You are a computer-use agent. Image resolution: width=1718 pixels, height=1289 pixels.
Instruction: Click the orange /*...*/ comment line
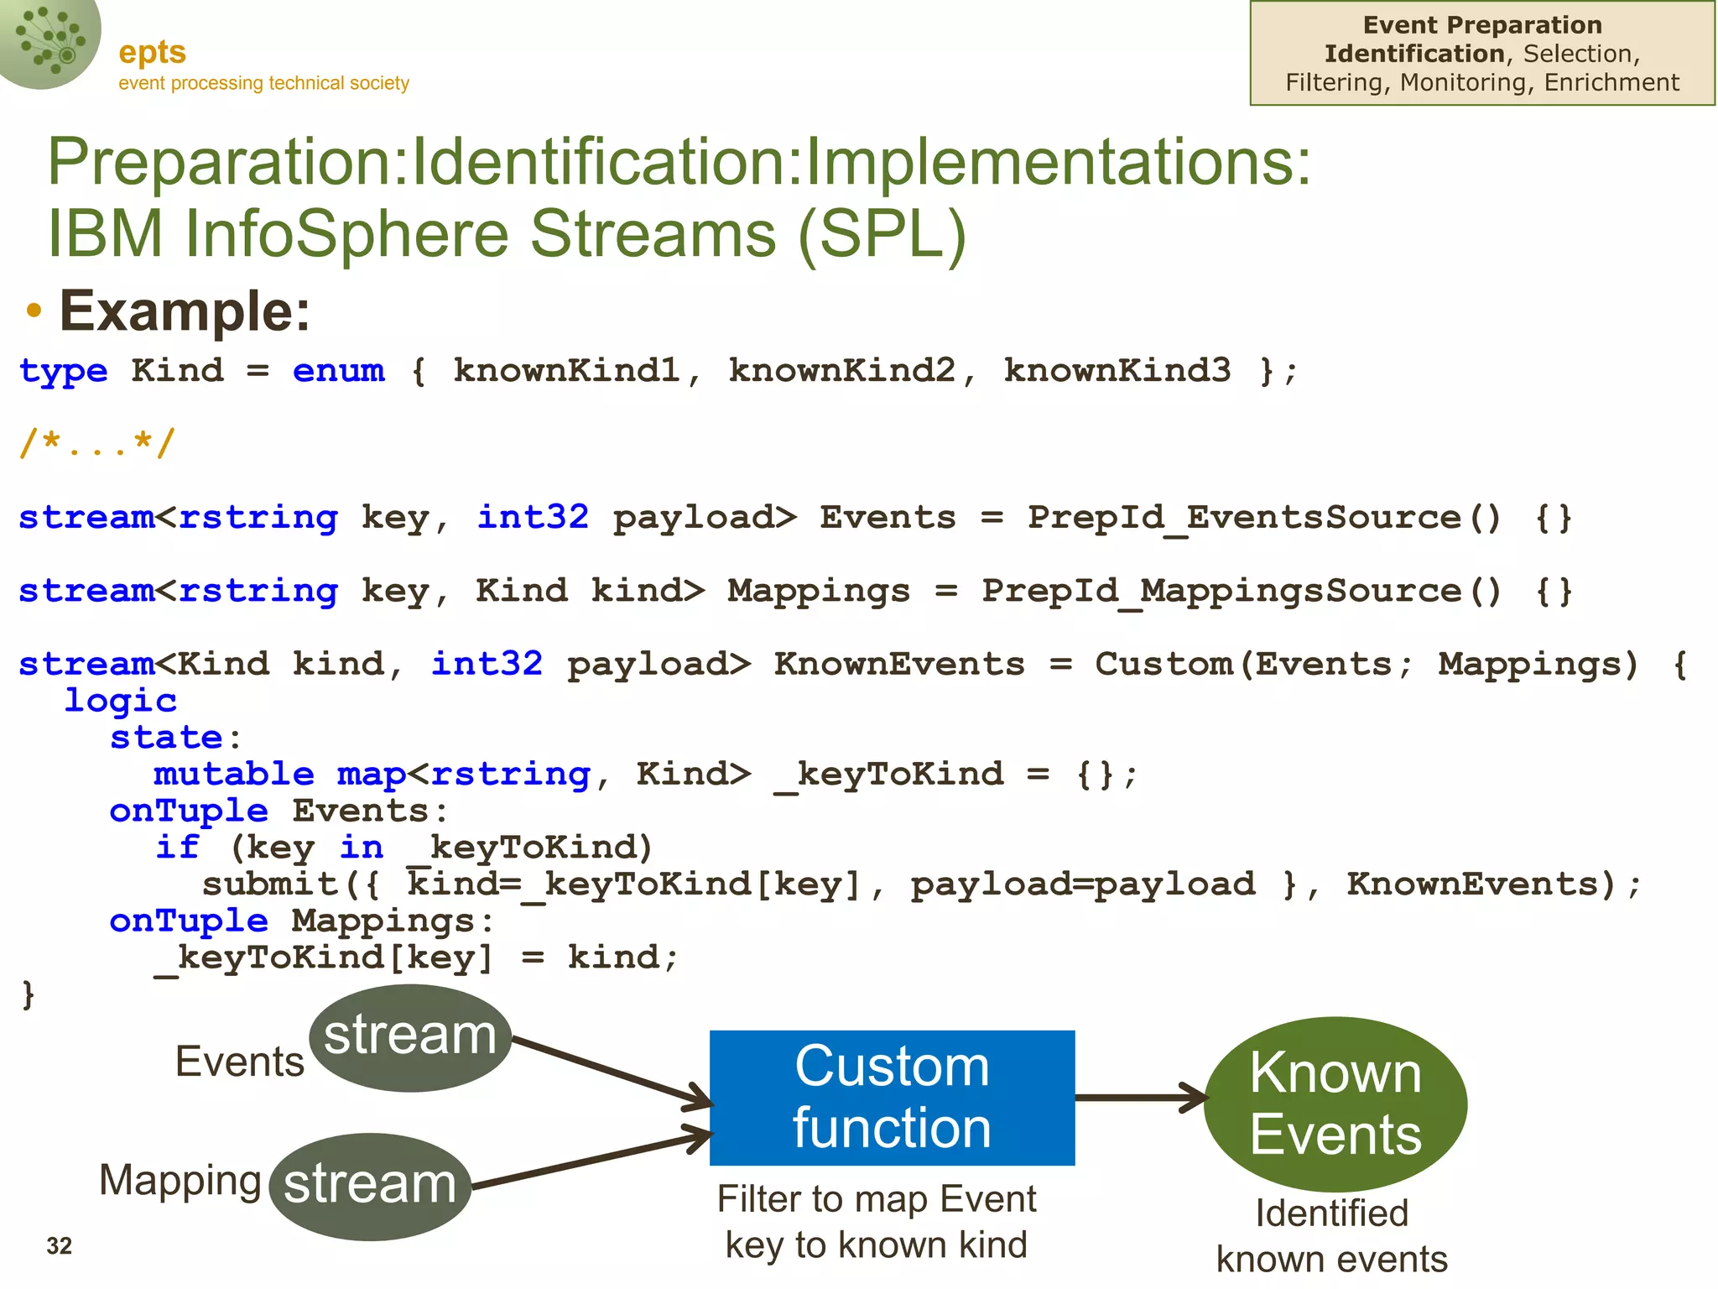97,443
